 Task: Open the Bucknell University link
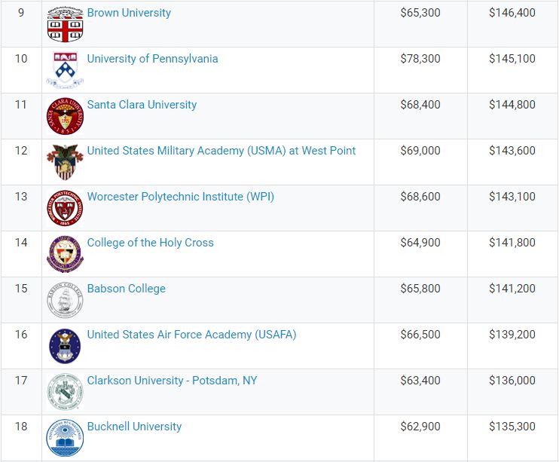click(134, 427)
